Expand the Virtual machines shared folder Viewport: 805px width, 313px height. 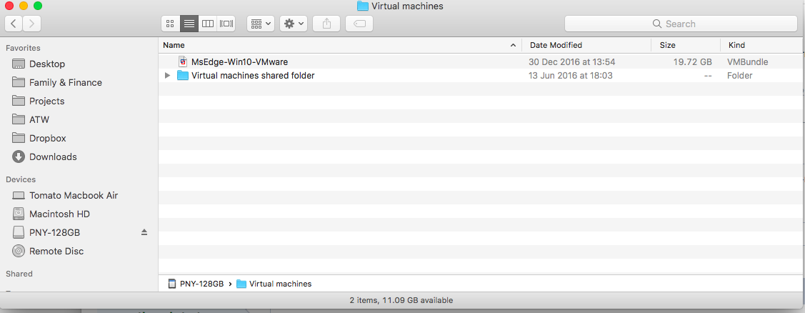(167, 76)
